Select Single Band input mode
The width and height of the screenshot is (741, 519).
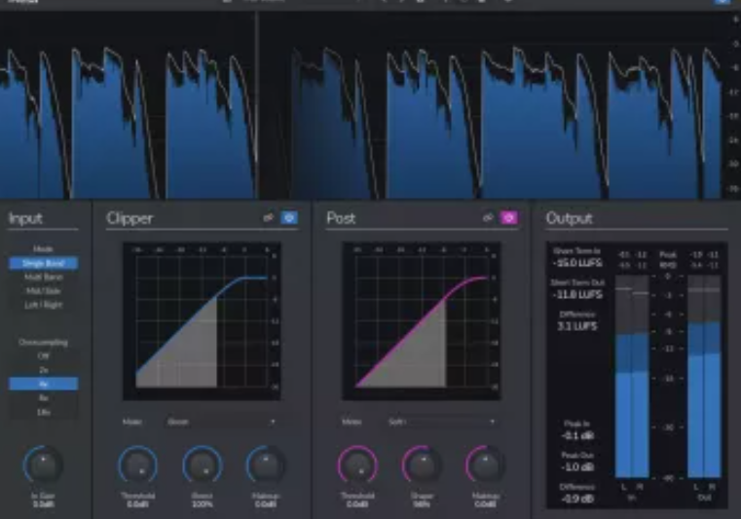pos(43,263)
